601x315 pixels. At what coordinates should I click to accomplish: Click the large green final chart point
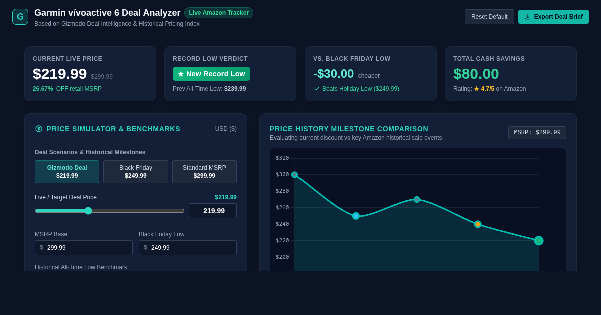539,241
